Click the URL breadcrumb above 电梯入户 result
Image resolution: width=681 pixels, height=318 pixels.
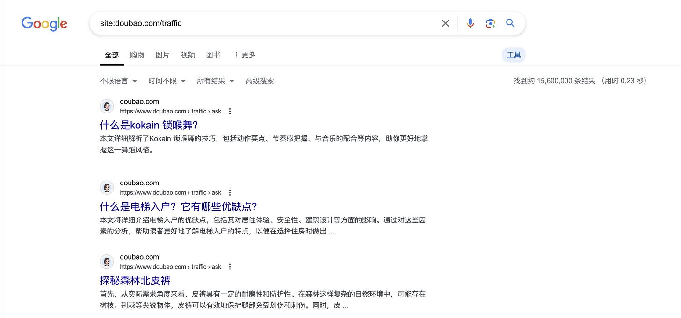point(170,192)
